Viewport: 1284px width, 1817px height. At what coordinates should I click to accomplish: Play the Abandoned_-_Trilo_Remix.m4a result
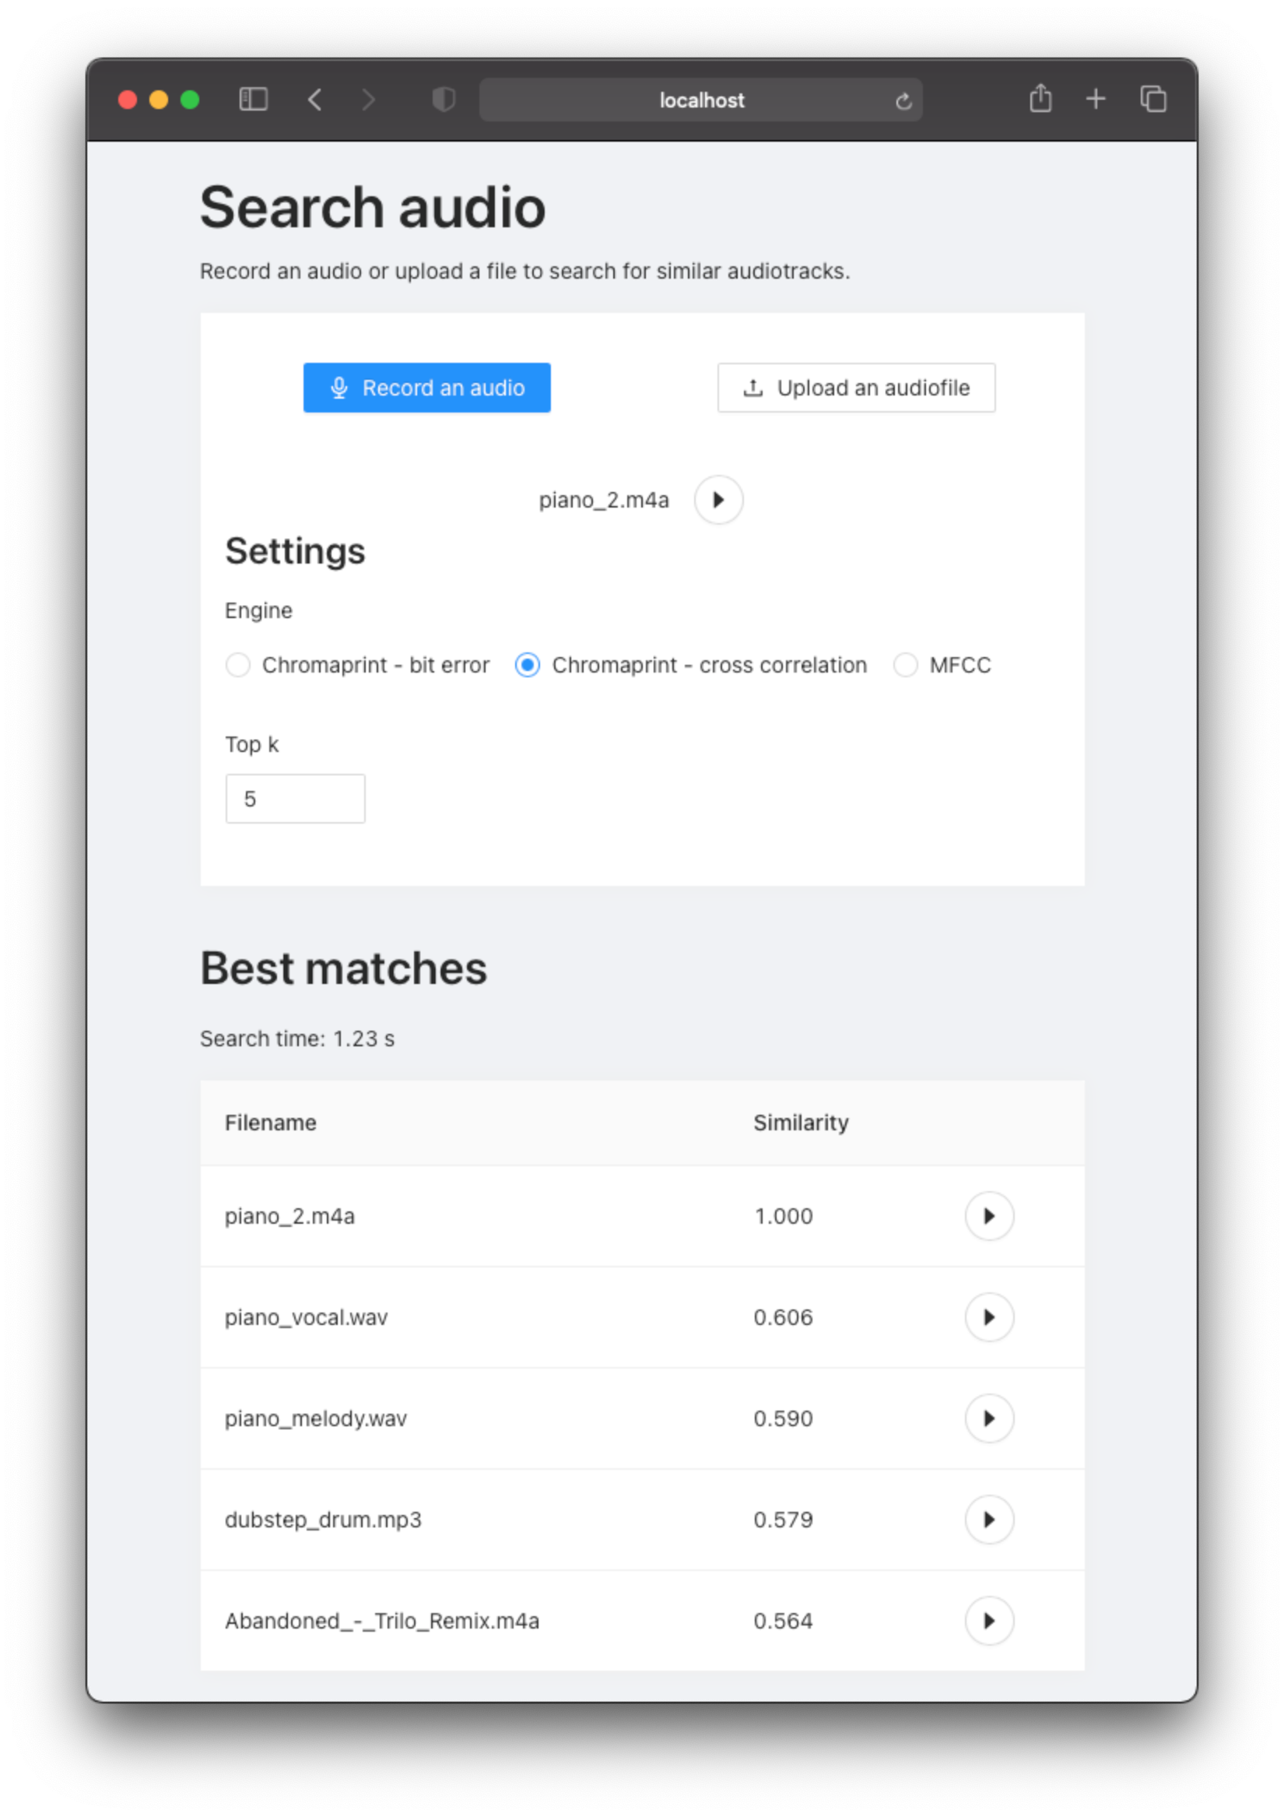(988, 1621)
